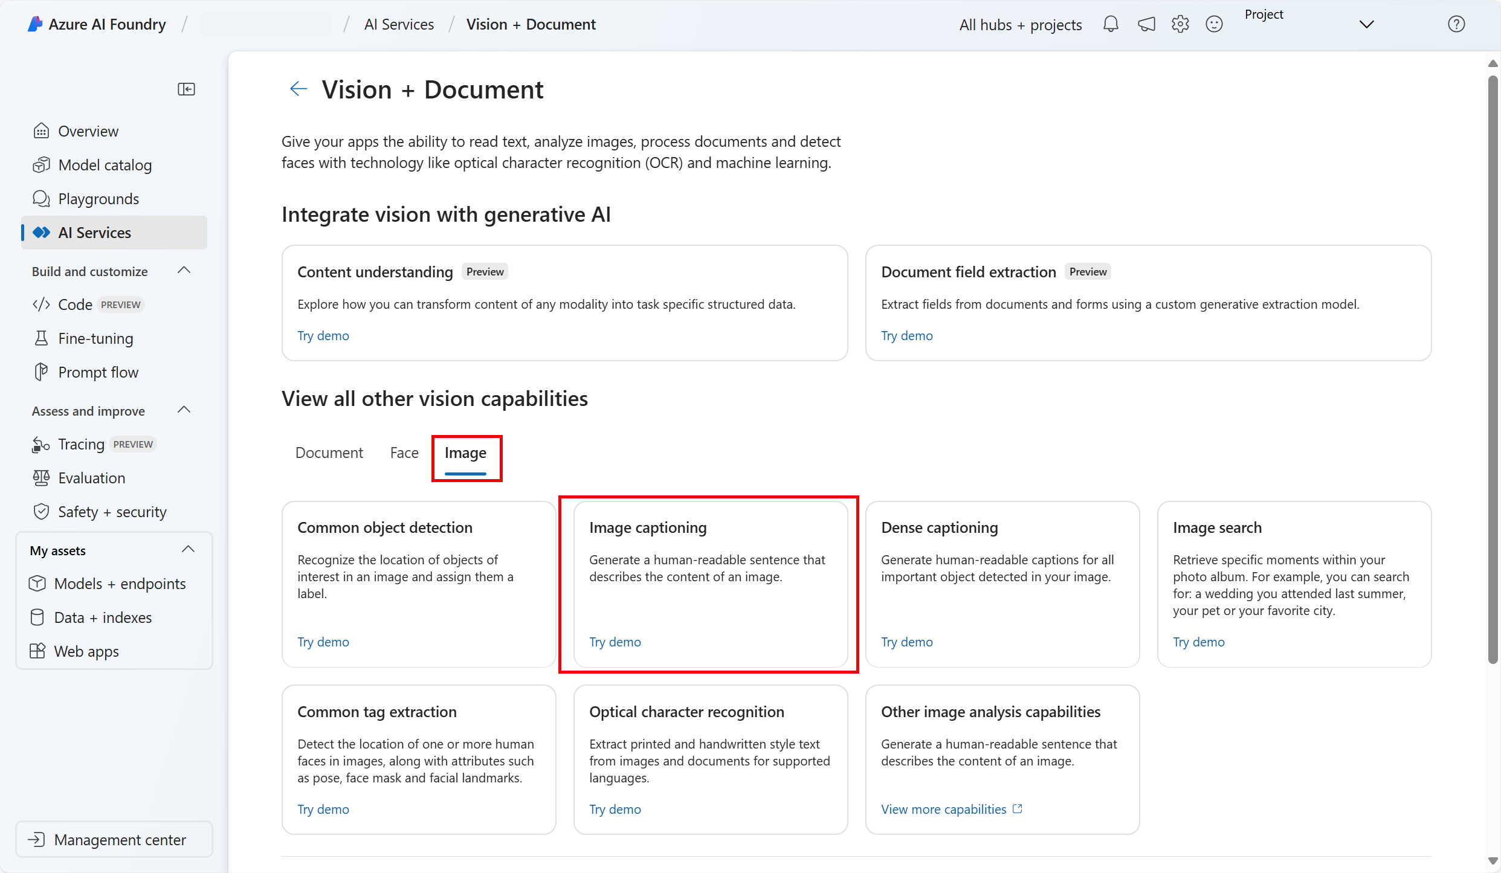Try demo for Image captioning

coord(615,642)
